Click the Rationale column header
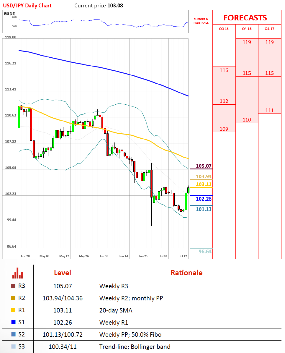The height and width of the screenshot is (353, 285). click(186, 273)
